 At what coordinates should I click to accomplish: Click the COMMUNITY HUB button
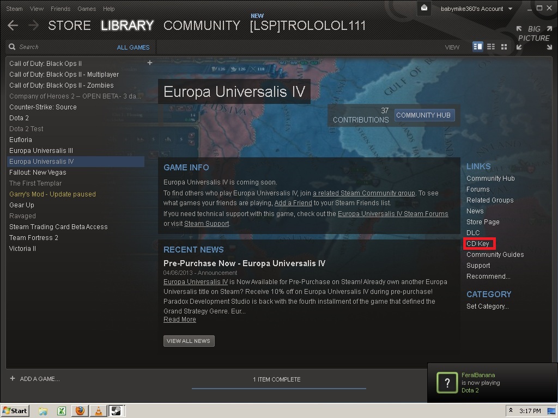coord(423,115)
